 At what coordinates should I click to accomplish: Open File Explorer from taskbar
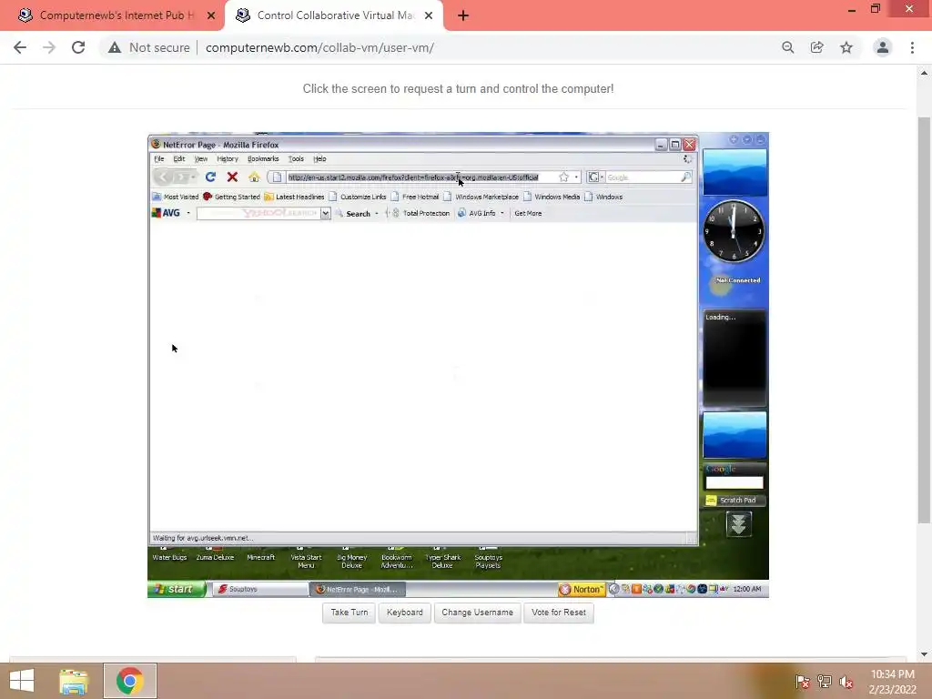tap(74, 681)
